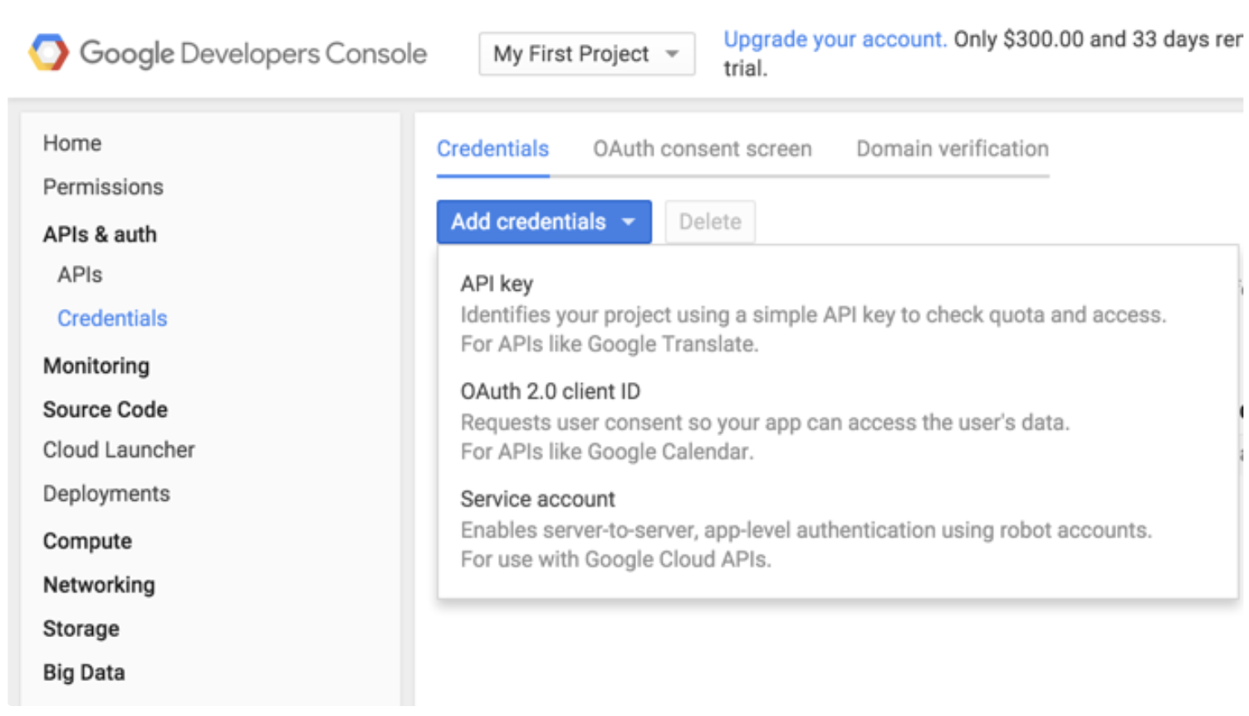
Task: Select APIs under APIs & auth
Action: pyautogui.click(x=80, y=275)
